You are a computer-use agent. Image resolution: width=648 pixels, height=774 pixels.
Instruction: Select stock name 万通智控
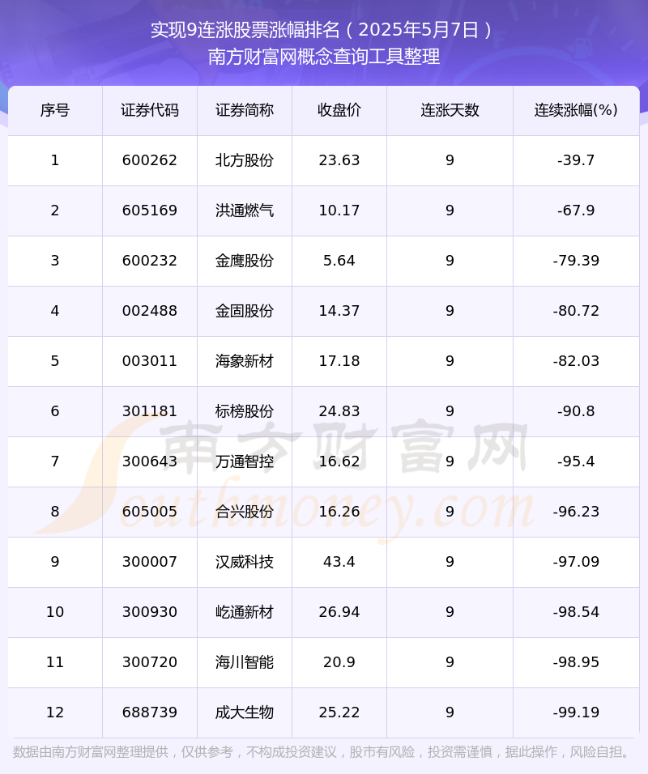(245, 461)
